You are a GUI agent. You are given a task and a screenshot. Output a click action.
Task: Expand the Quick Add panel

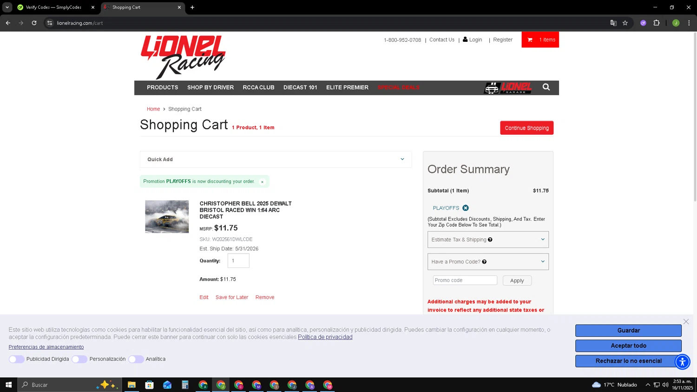(x=276, y=159)
